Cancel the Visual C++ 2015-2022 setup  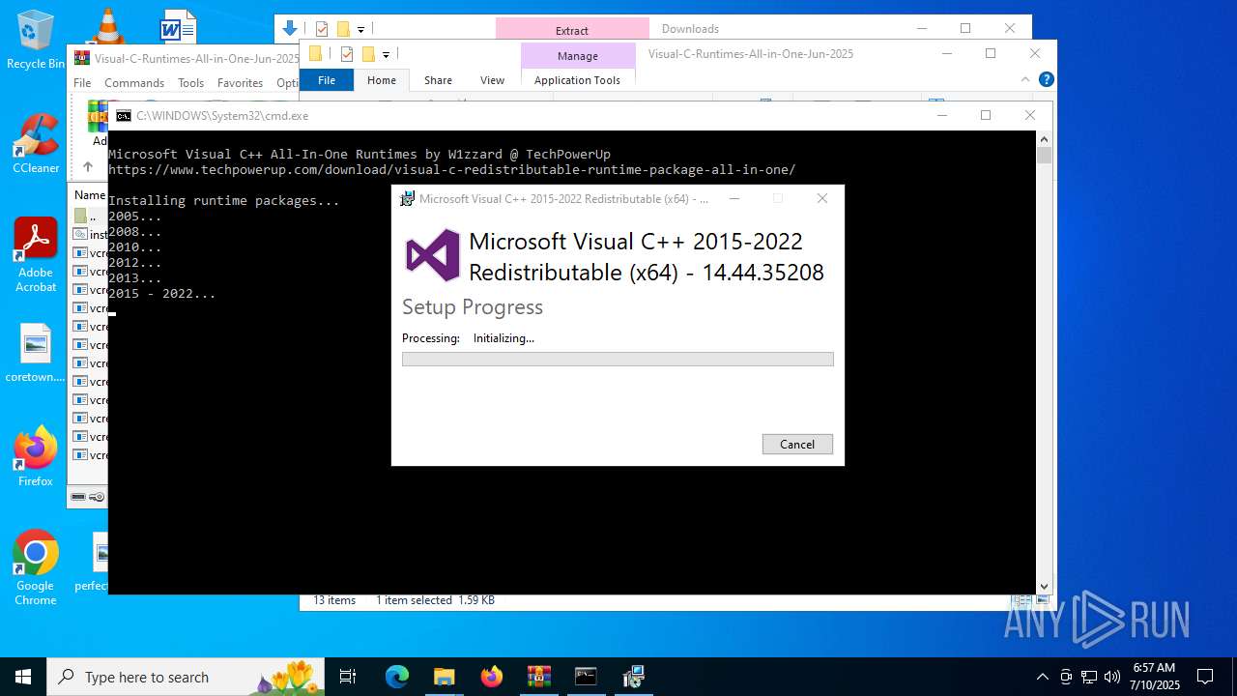click(x=797, y=444)
